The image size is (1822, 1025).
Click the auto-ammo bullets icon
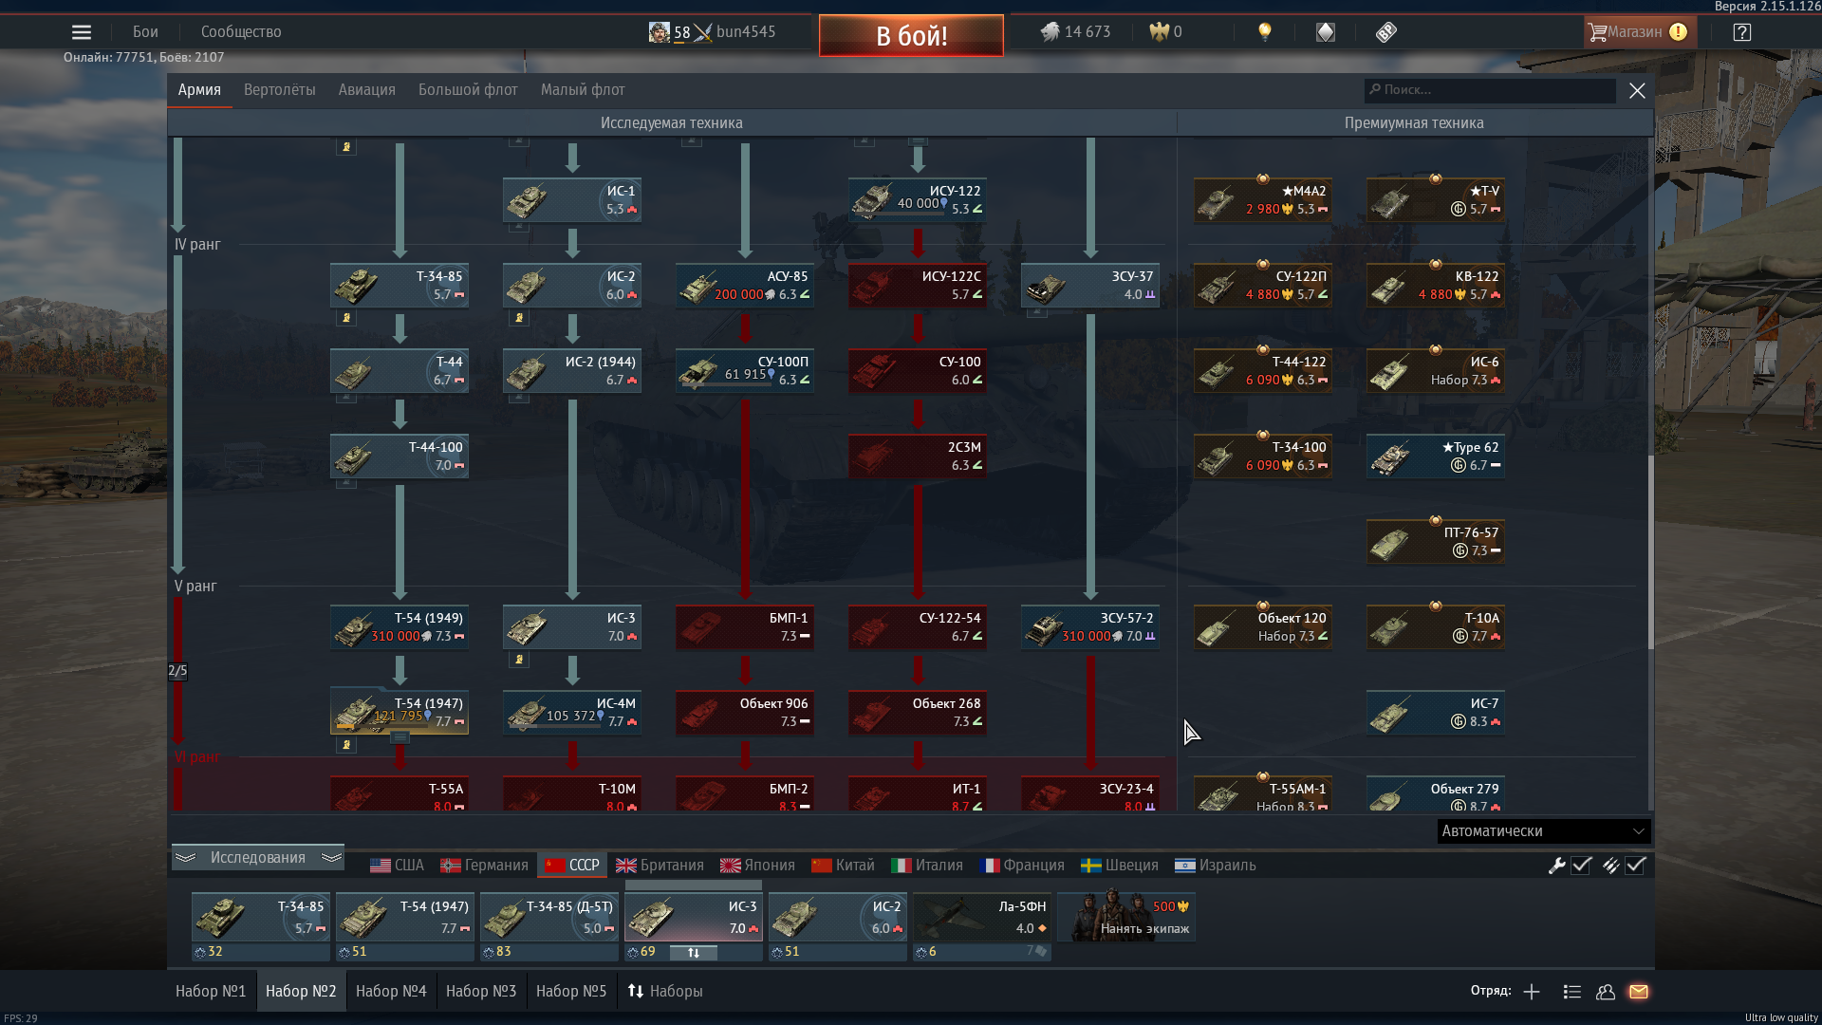click(1610, 866)
